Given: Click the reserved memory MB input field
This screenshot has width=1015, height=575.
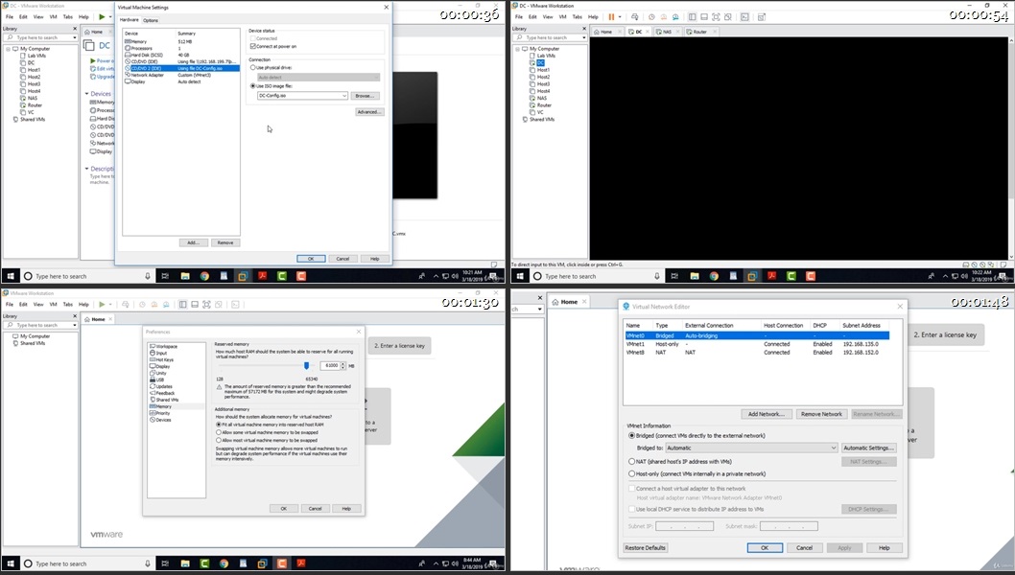Looking at the screenshot, I should point(329,366).
